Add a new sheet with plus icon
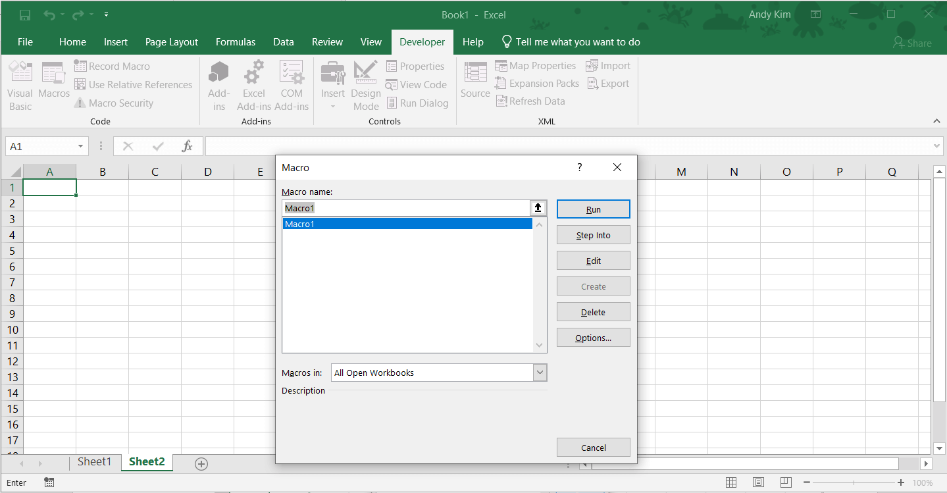947x493 pixels. tap(201, 464)
